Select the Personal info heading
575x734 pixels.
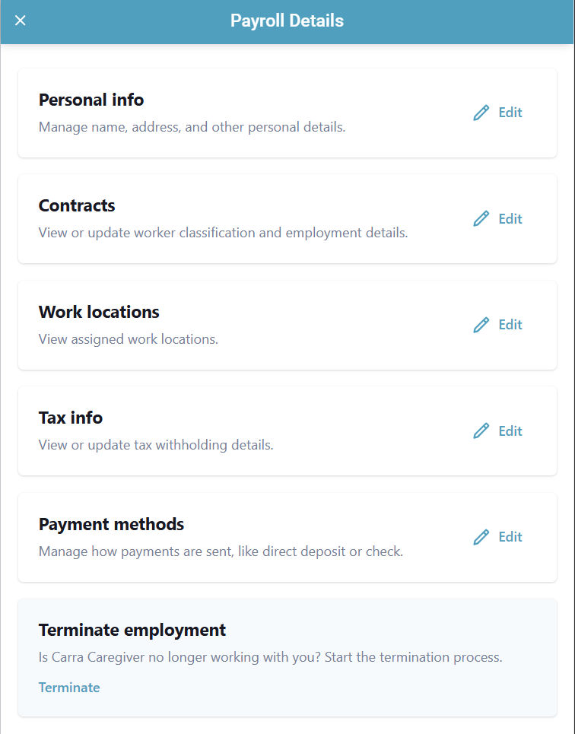tap(91, 100)
